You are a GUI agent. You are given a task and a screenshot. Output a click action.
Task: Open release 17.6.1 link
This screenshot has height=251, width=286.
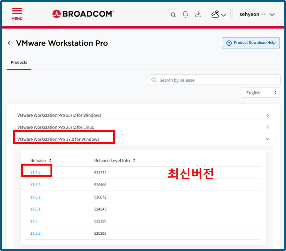(35, 209)
